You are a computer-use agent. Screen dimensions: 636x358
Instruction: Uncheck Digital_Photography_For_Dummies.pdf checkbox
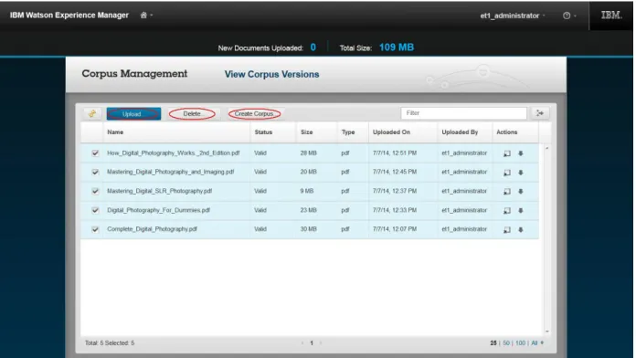[x=95, y=210]
